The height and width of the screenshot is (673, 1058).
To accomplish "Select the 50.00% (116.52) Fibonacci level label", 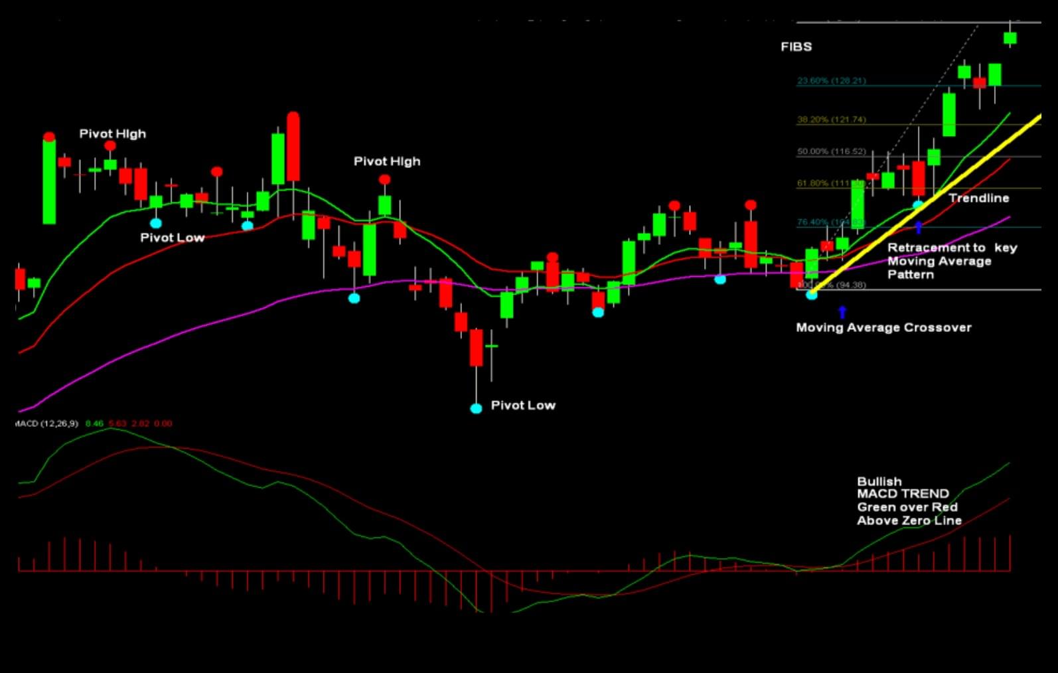I will tap(831, 151).
